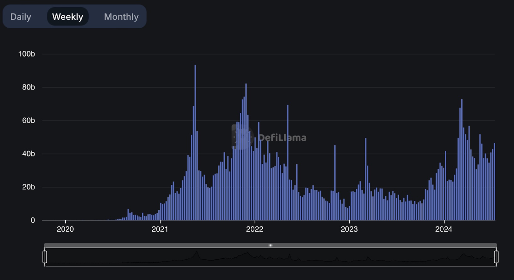Click the 2024 x-axis label

[x=444, y=229]
